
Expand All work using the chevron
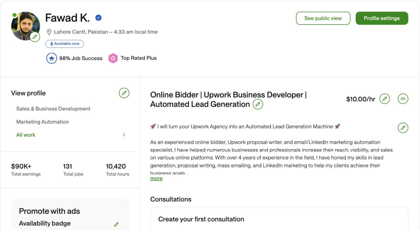point(124,135)
